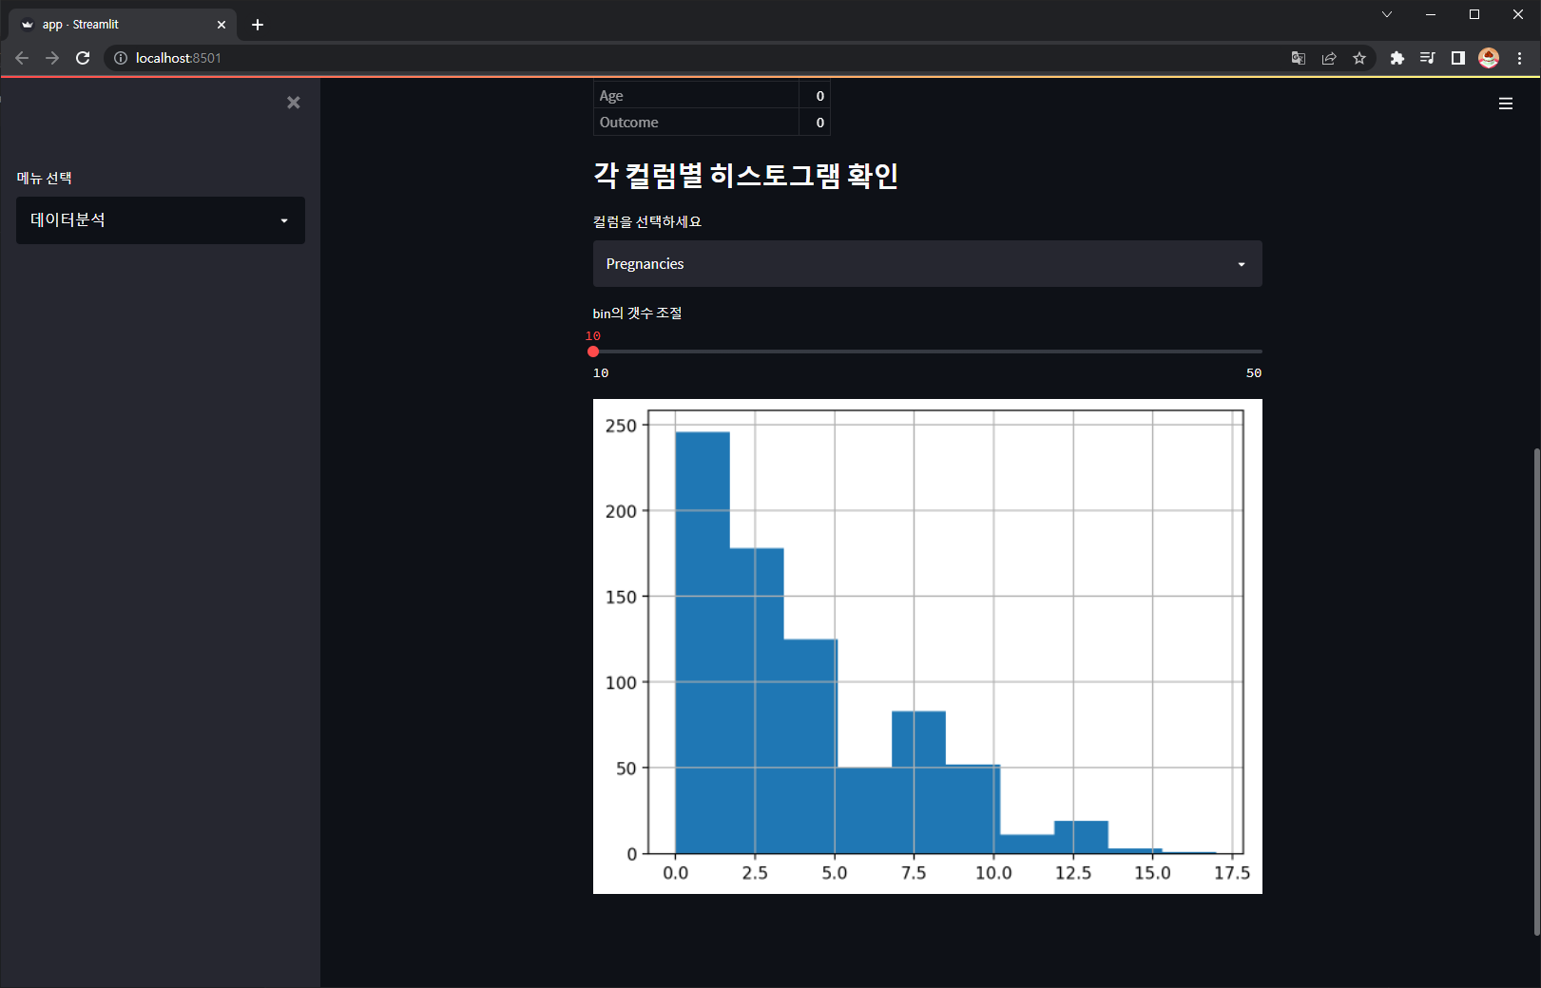
Task: Click the Outcome row in table
Action: (712, 123)
